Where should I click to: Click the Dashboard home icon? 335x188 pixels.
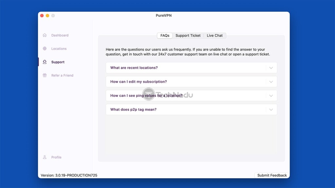coord(44,35)
